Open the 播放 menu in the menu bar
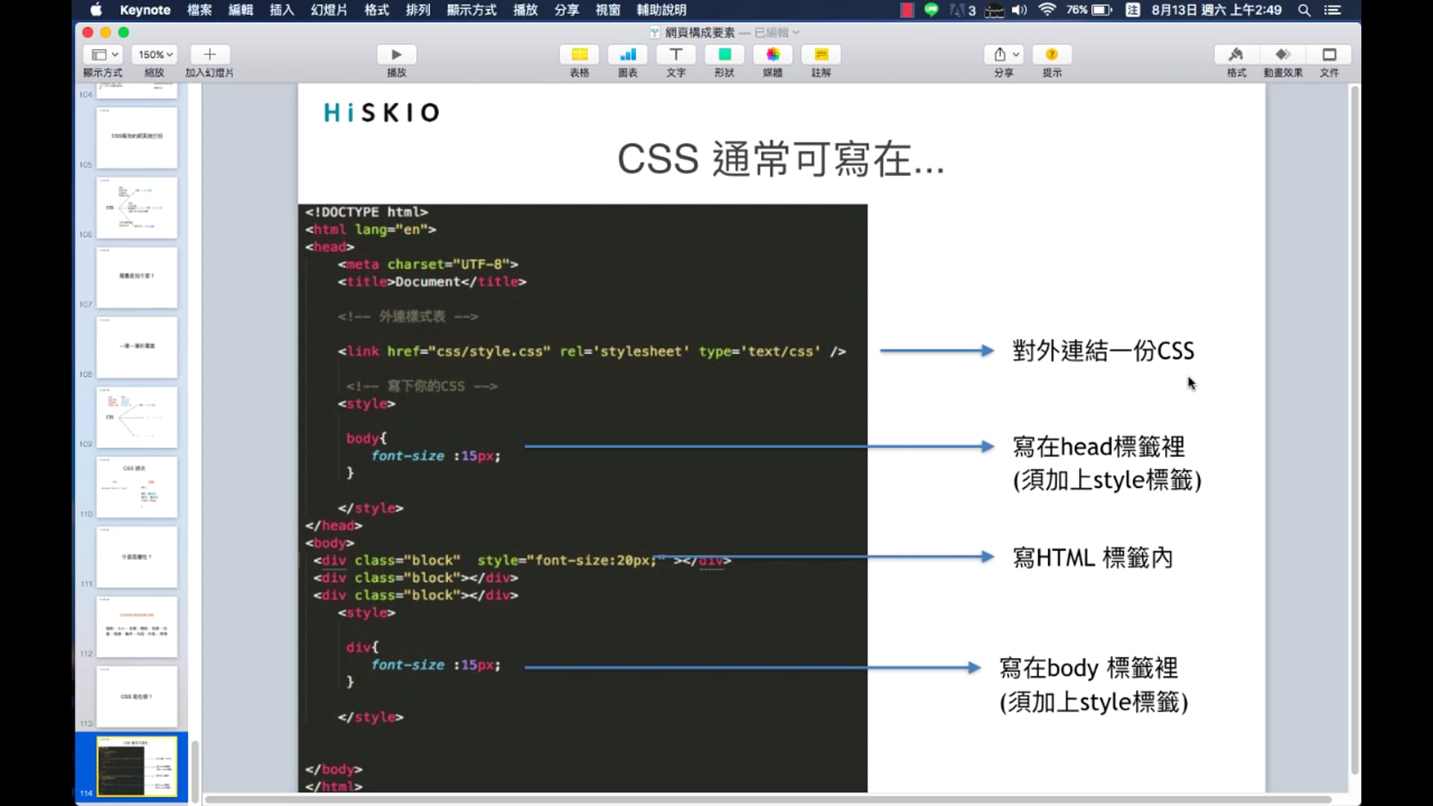Image resolution: width=1433 pixels, height=806 pixels. [x=525, y=10]
